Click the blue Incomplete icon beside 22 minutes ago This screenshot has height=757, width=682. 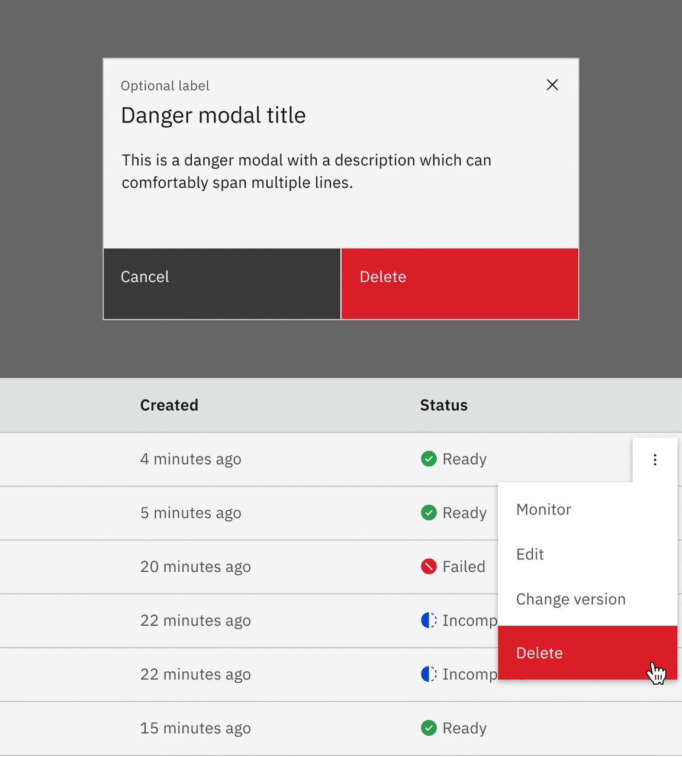click(428, 620)
